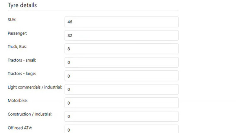Click the SUV input field

pos(121,22)
